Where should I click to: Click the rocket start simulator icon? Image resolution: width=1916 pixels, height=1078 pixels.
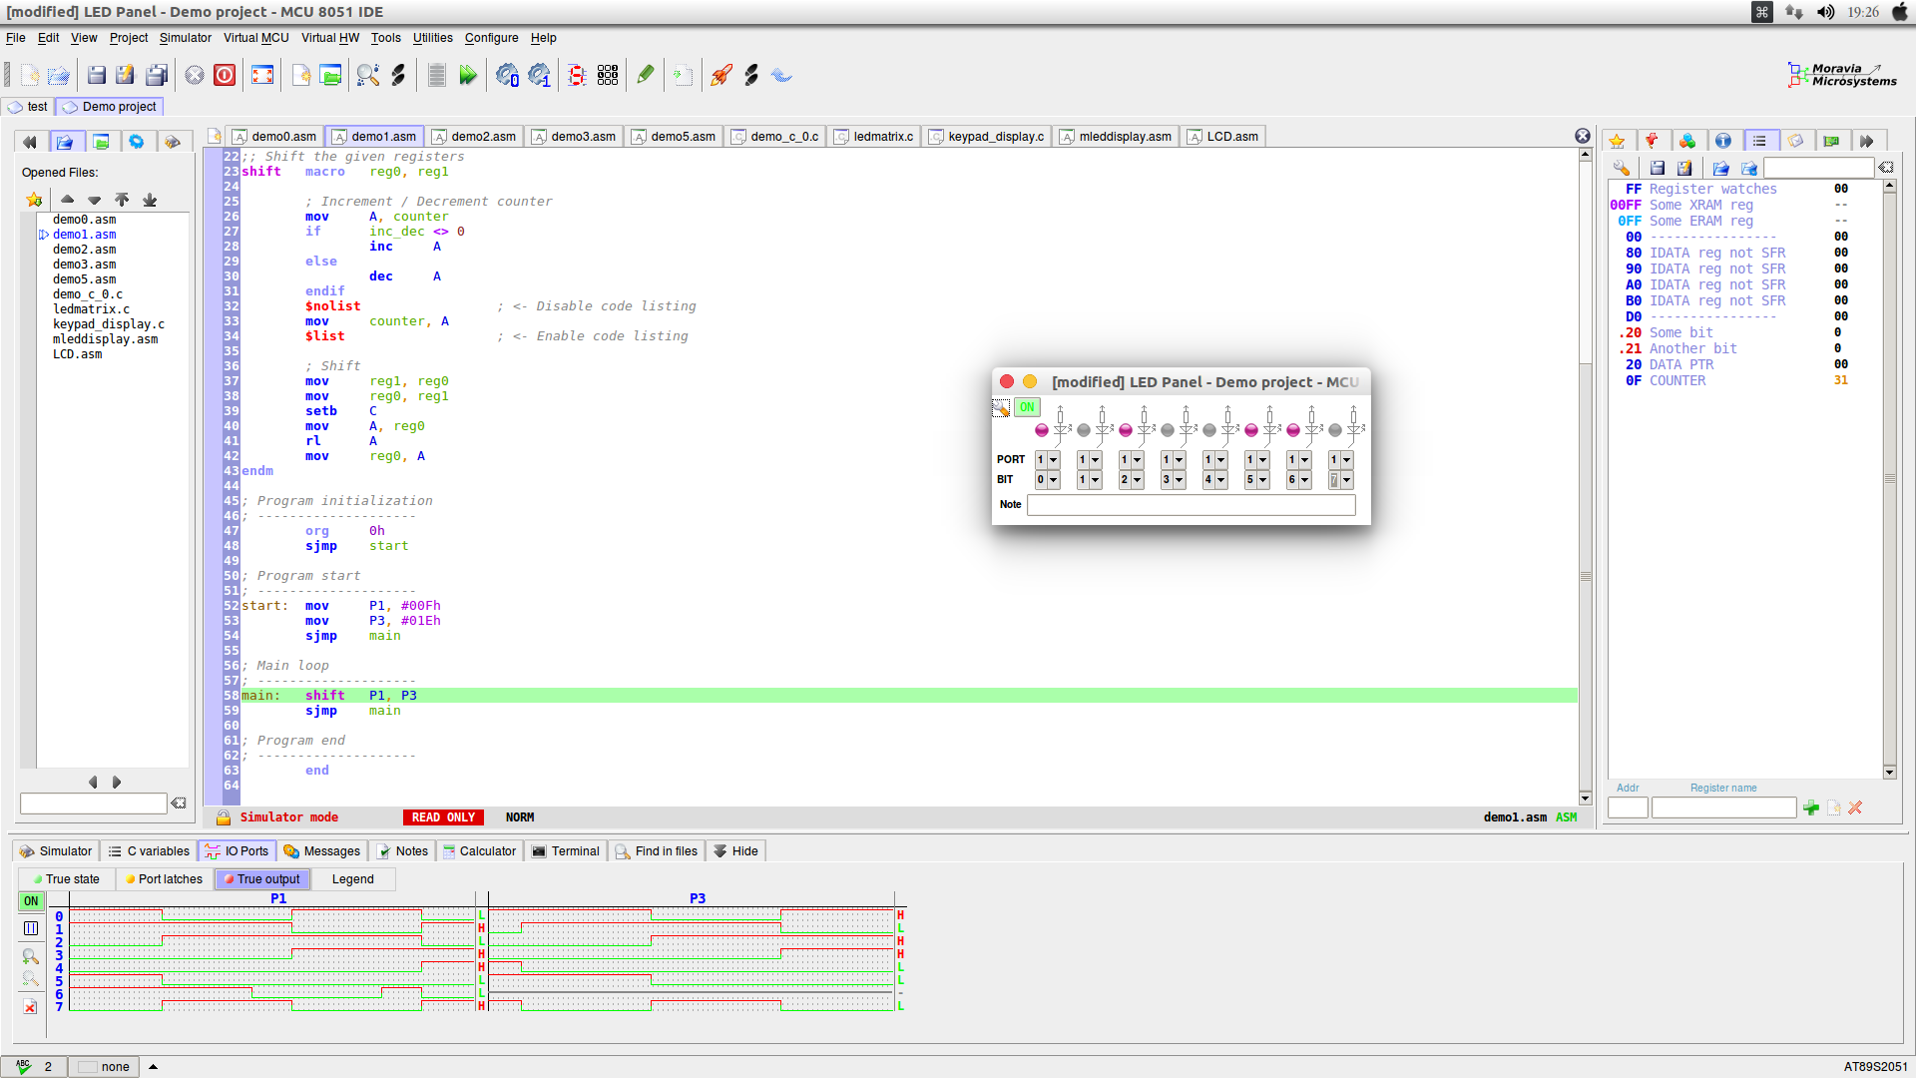tap(720, 75)
